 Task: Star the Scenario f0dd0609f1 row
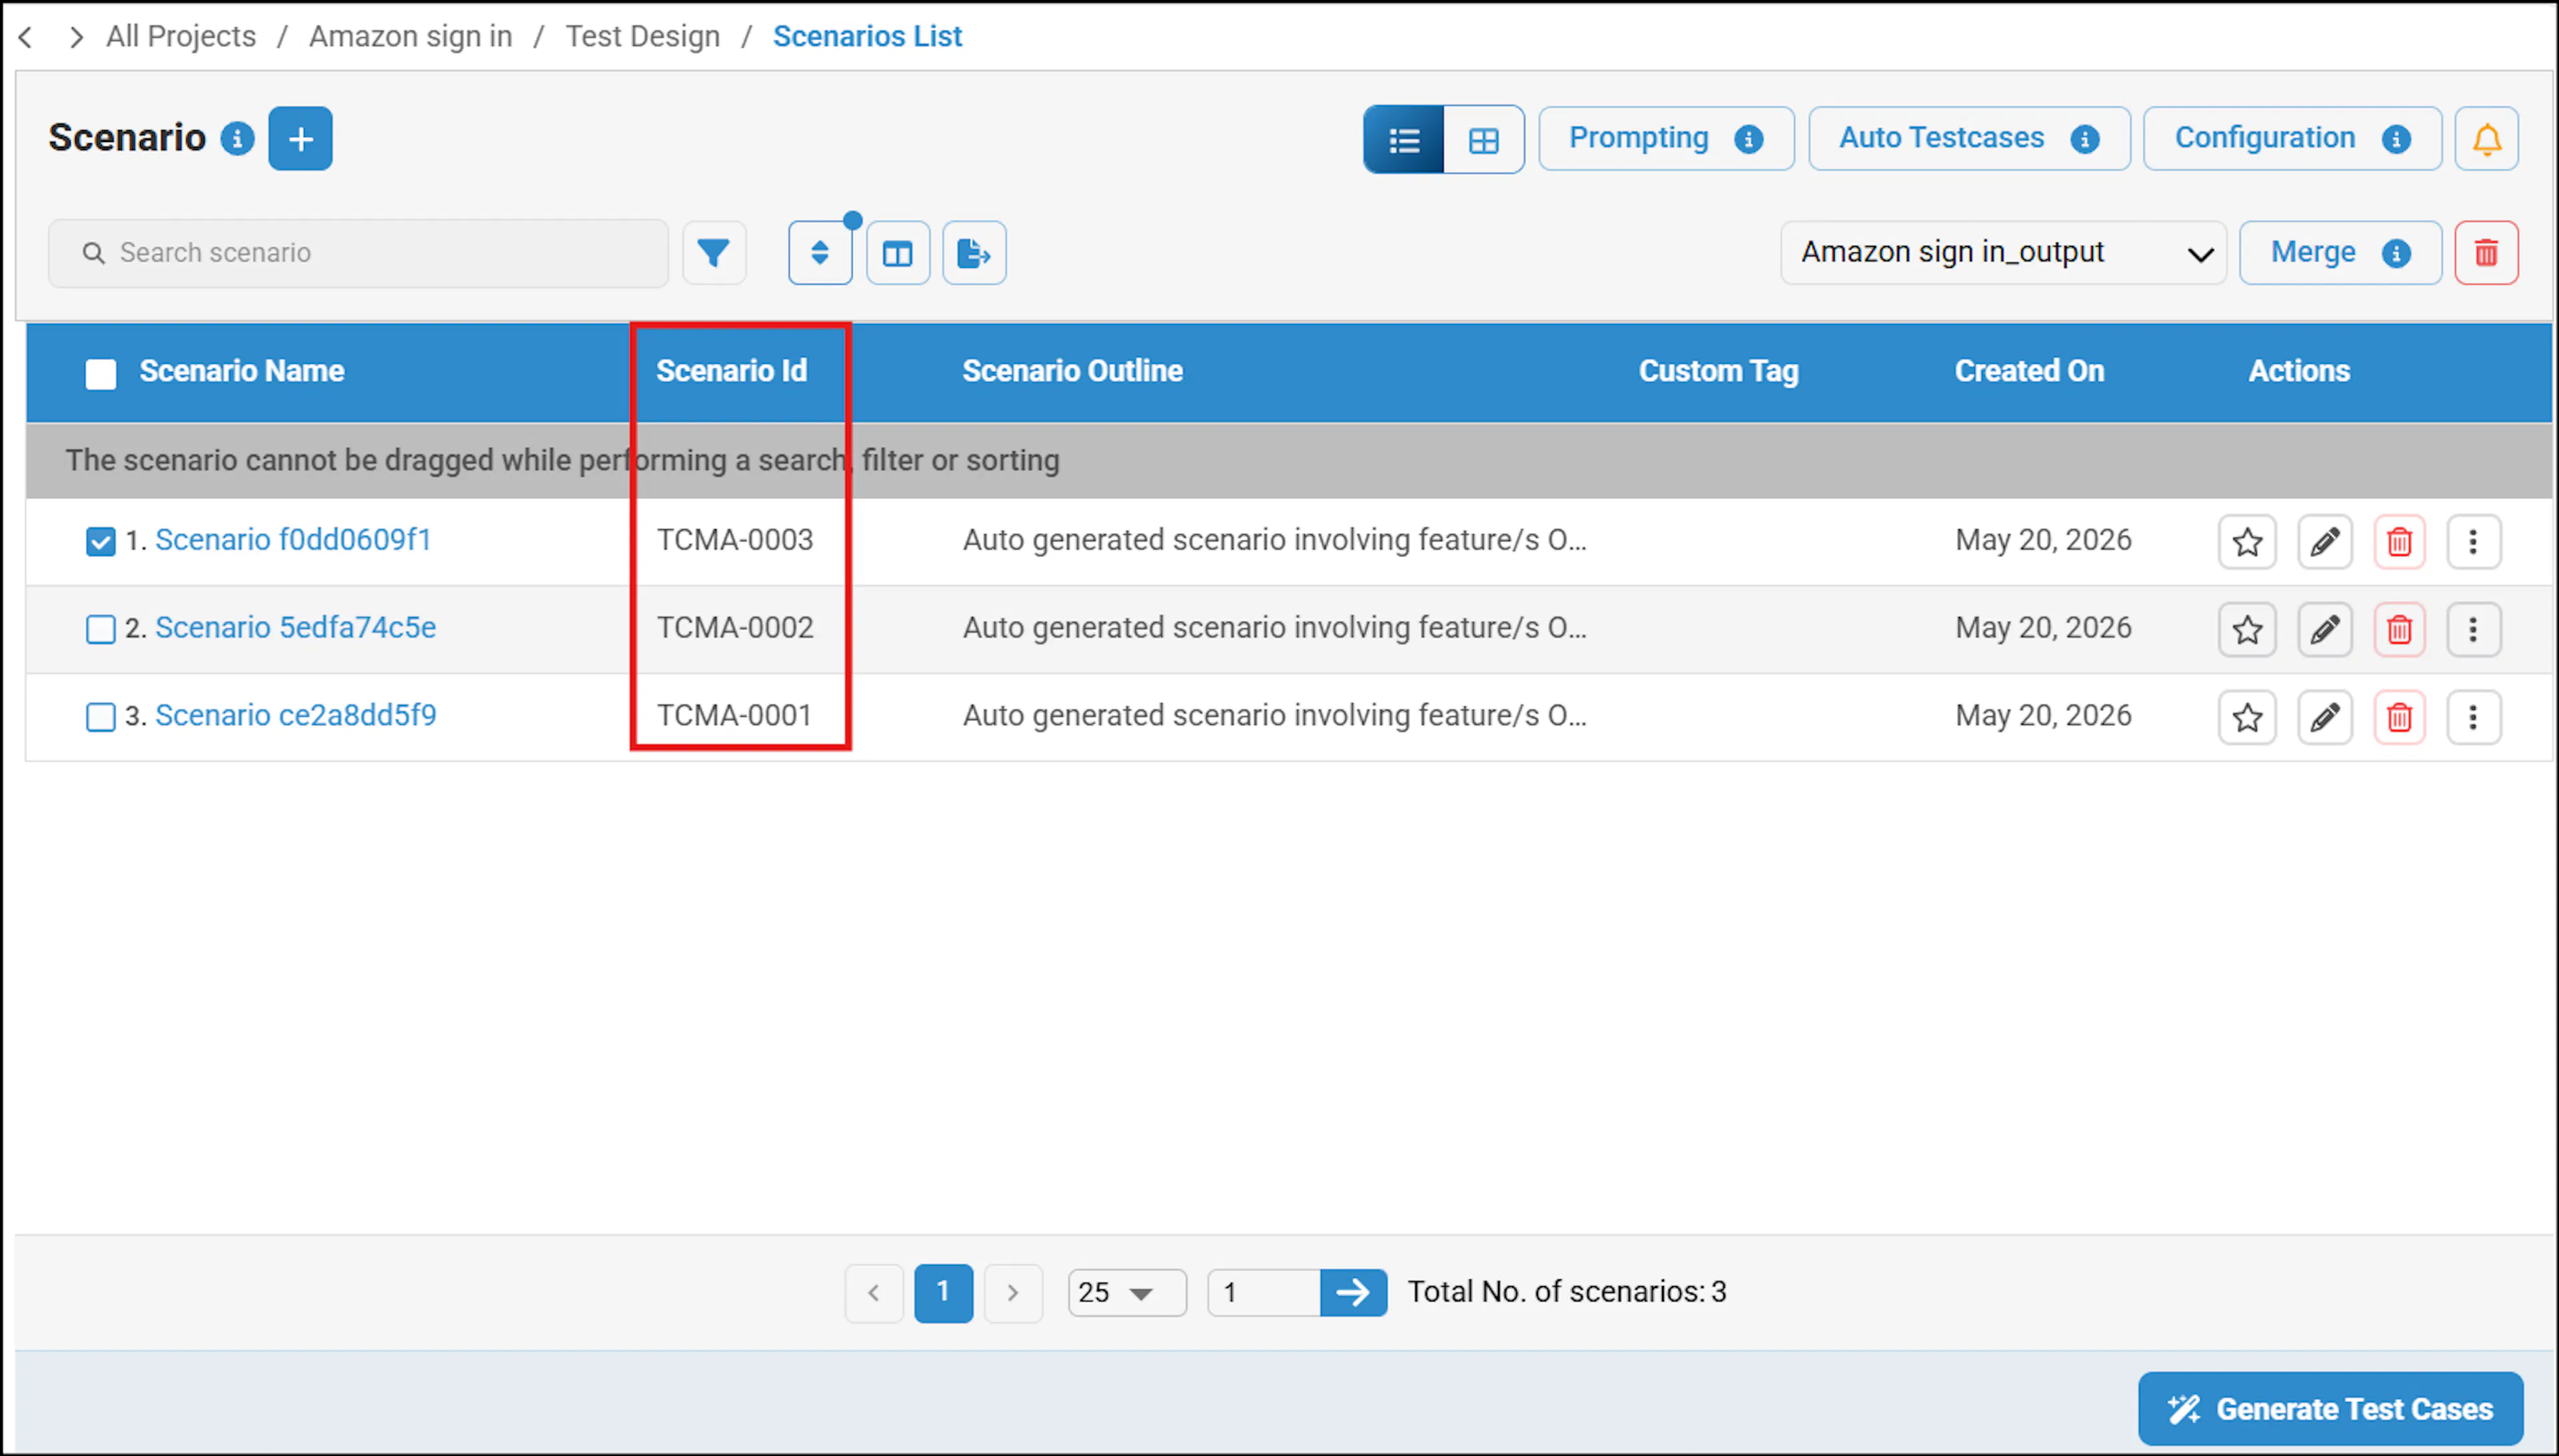pos(2248,542)
